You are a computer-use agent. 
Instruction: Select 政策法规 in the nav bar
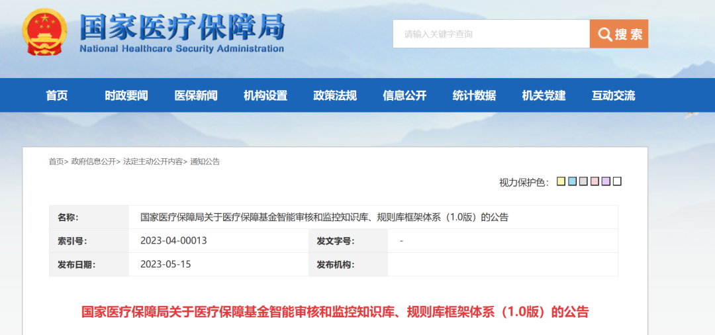[x=335, y=96]
